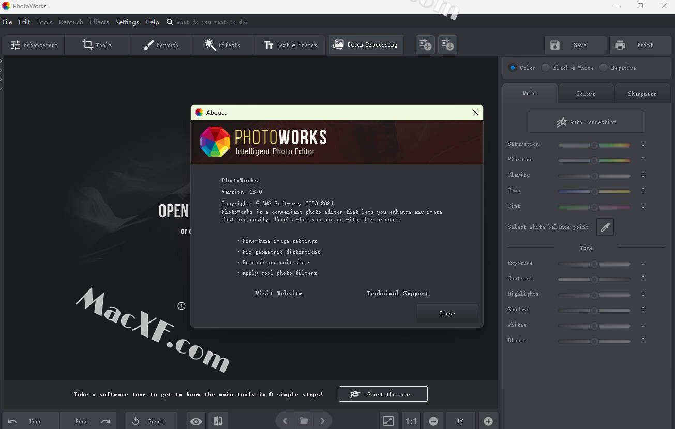Click the Visit Website link
675x429 pixels.
tap(279, 293)
